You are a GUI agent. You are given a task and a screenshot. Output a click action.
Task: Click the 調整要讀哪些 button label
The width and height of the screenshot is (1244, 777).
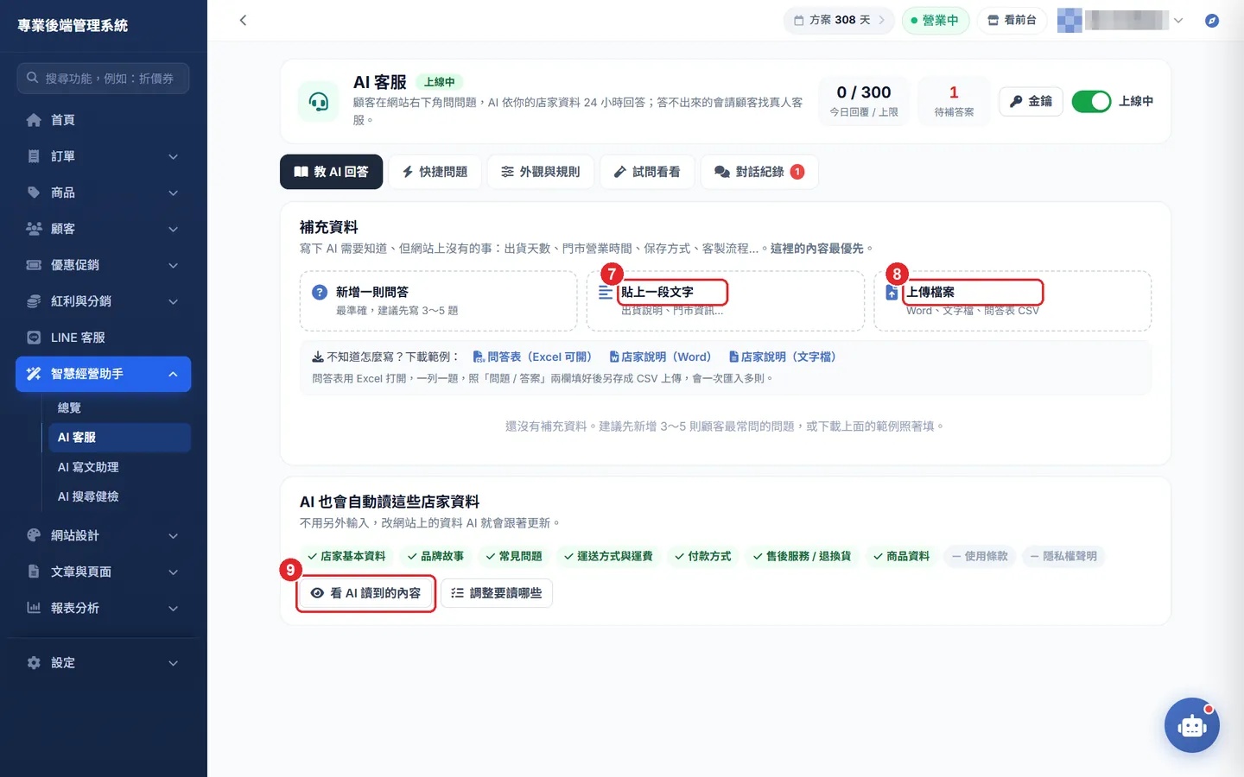click(505, 593)
